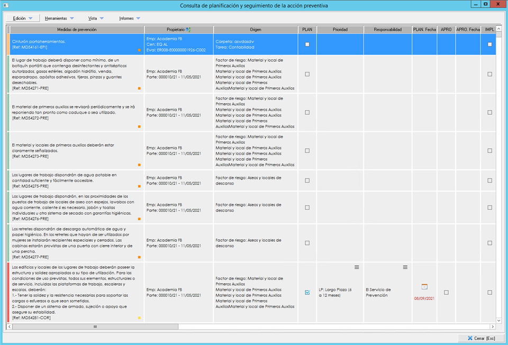This screenshot has width=508, height=345.
Task: Tick APRO checkbox in the last row
Action: pyautogui.click(x=446, y=292)
